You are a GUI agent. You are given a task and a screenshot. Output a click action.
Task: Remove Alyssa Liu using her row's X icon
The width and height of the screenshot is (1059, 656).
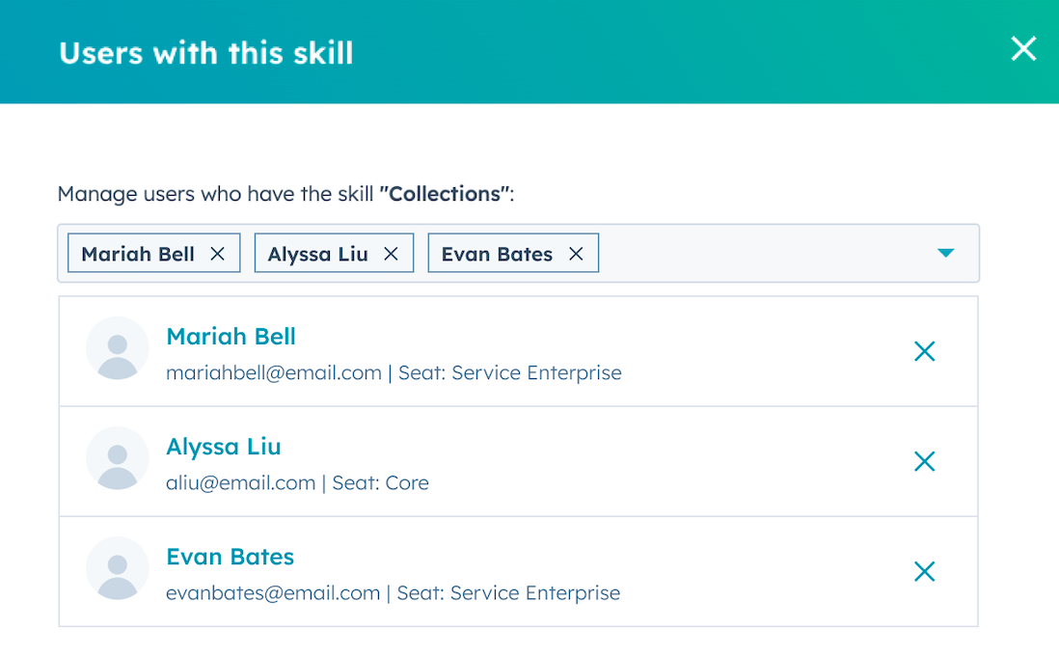[924, 461]
